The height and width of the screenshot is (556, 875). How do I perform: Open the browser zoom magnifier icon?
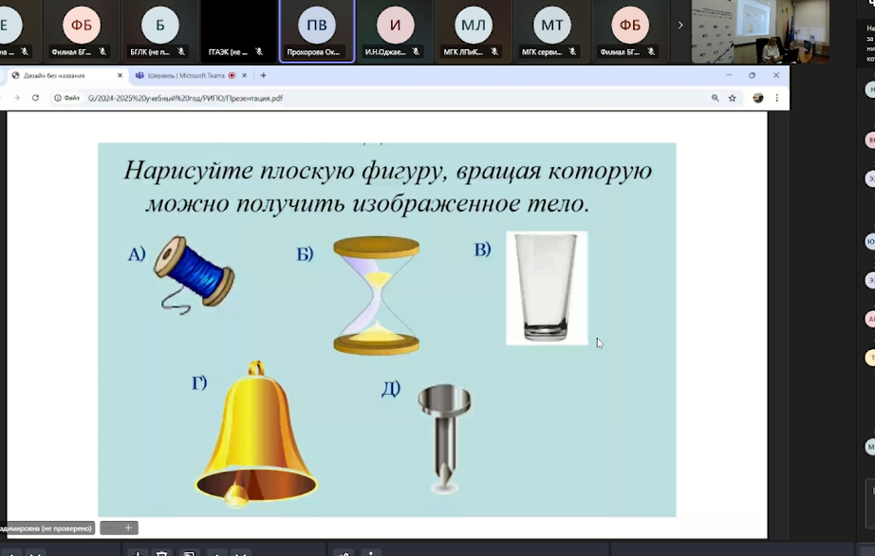tap(715, 98)
